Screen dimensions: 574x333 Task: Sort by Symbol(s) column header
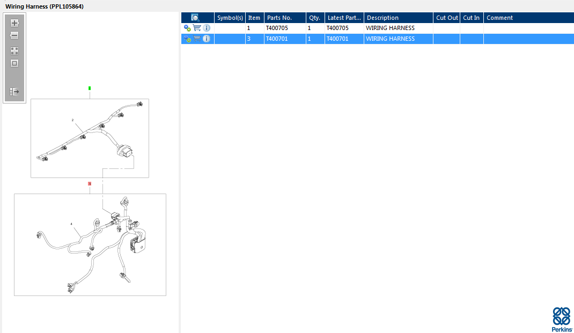(x=230, y=18)
